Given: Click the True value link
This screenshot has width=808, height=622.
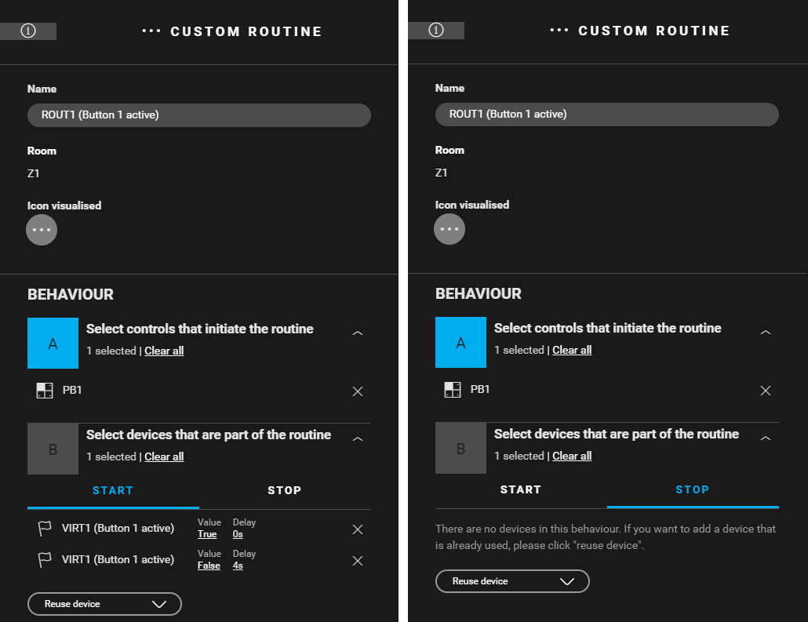Looking at the screenshot, I should [x=207, y=534].
